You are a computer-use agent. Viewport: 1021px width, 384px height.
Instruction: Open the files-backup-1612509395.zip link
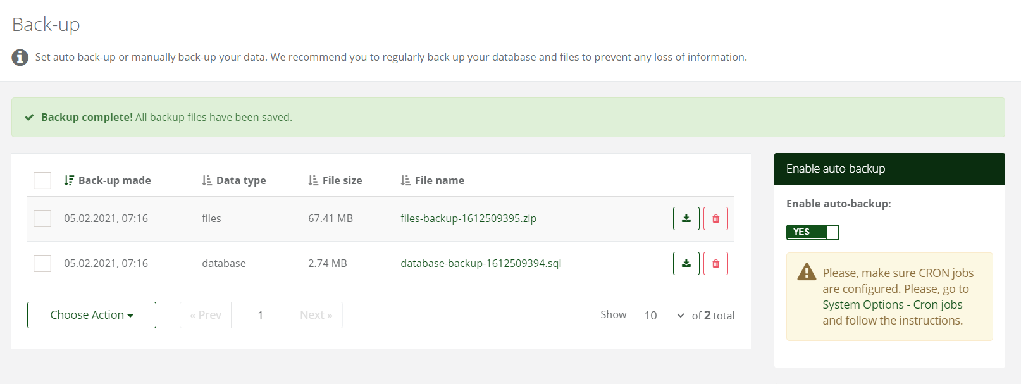pos(468,218)
